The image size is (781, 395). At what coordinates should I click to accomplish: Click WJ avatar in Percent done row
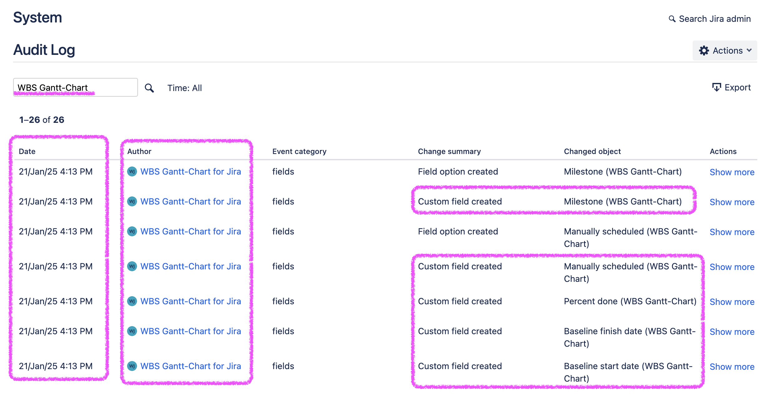click(x=132, y=301)
